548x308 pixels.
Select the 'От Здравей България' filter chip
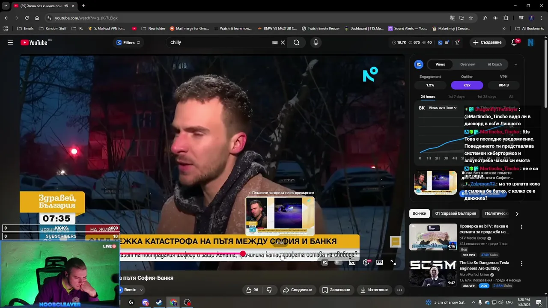coord(456,213)
